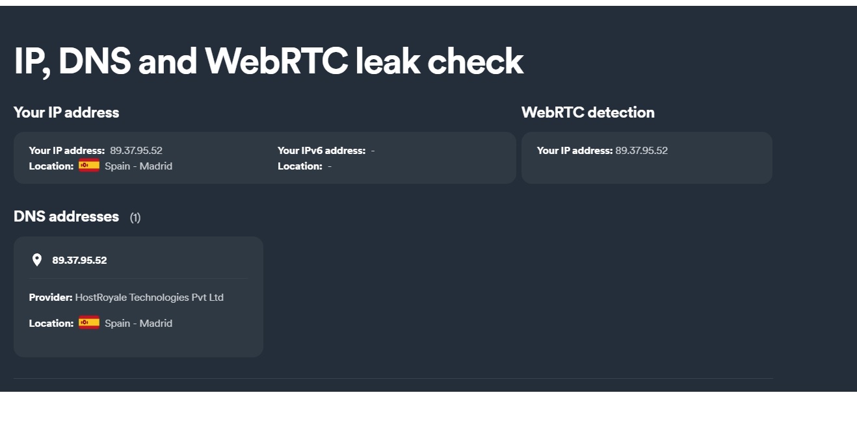Click the 'Your IP address' section heading
857x421 pixels.
pyautogui.click(x=66, y=112)
